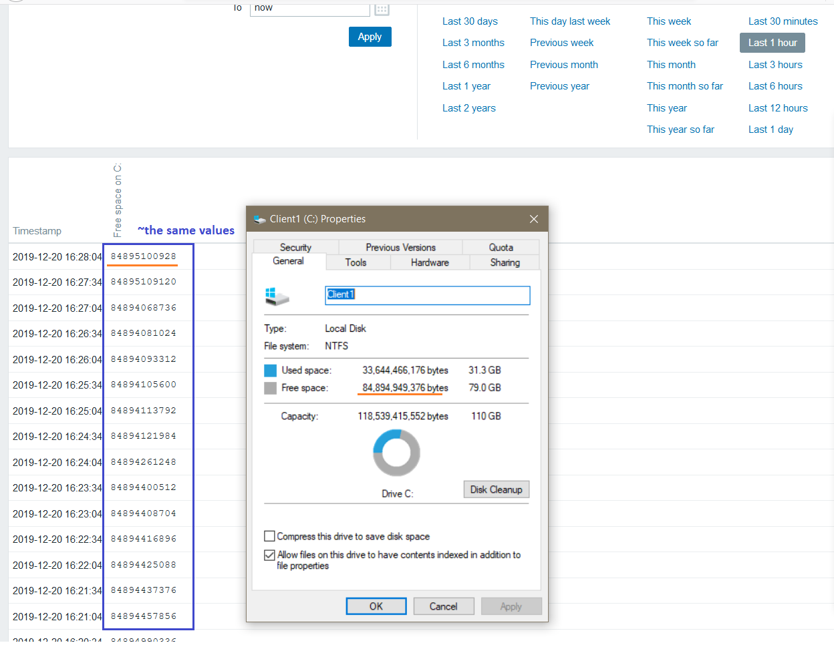Click OK in the Properties dialog
Viewport: 834px width, 651px height.
[376, 606]
